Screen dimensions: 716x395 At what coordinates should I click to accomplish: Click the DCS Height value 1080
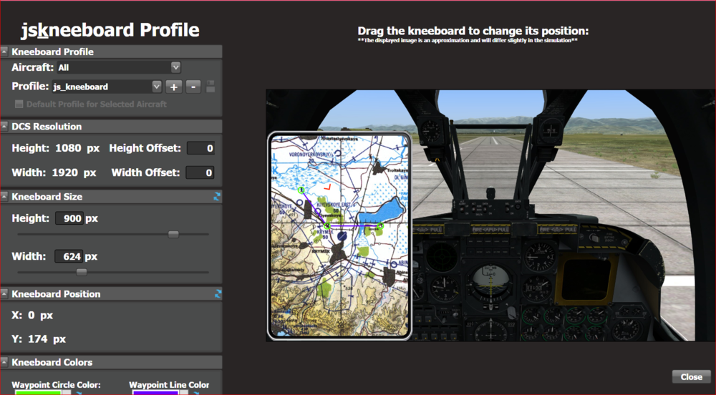pos(68,148)
